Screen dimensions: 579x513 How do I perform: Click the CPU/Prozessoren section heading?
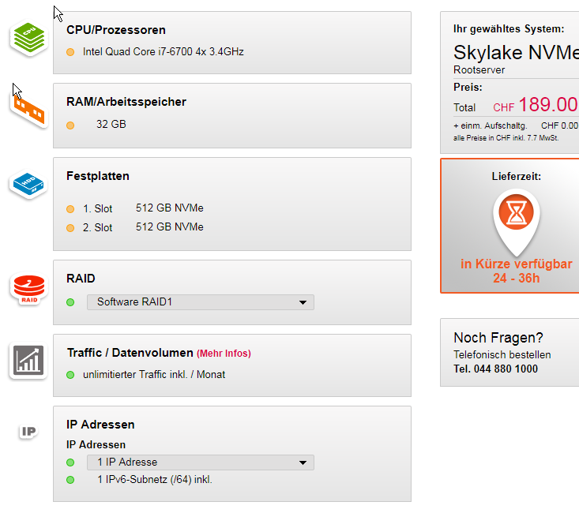116,30
